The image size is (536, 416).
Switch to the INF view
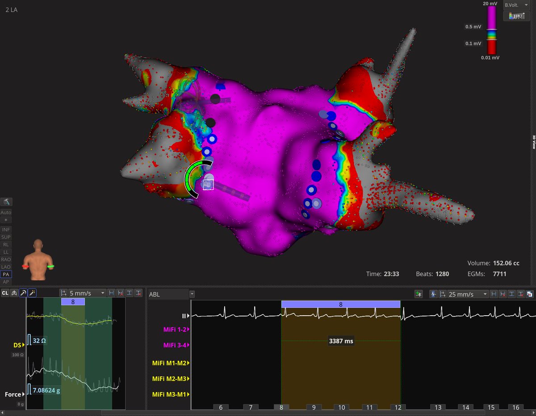6,229
